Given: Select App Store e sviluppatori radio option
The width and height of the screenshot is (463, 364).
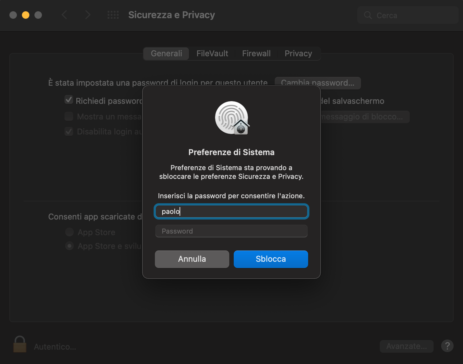Looking at the screenshot, I should click(69, 246).
